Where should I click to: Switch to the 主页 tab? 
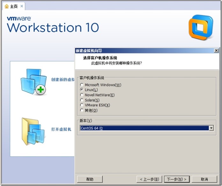(14, 6)
